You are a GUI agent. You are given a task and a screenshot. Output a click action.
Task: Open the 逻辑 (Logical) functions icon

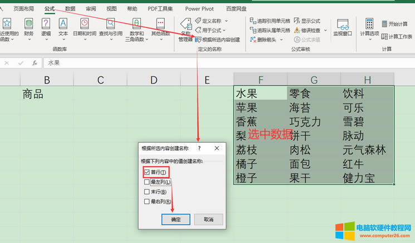click(46, 24)
